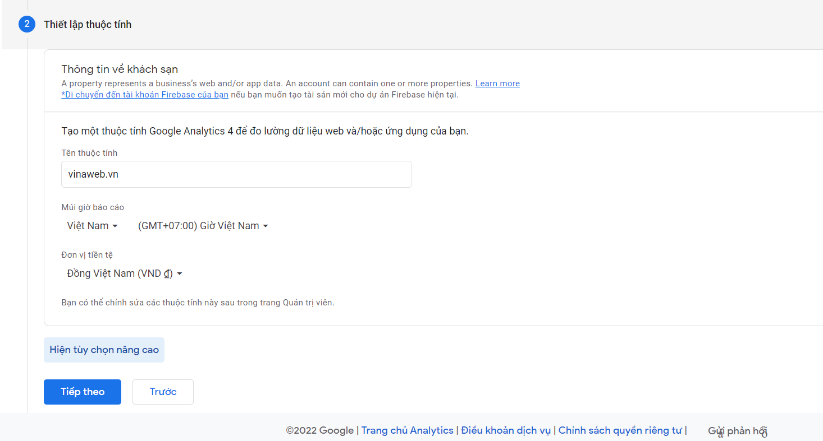
Task: Open the Learn more link
Action: click(x=497, y=83)
